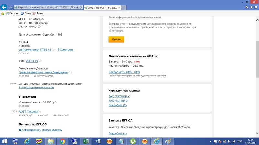Click the network signal tray icon

click(233, 141)
